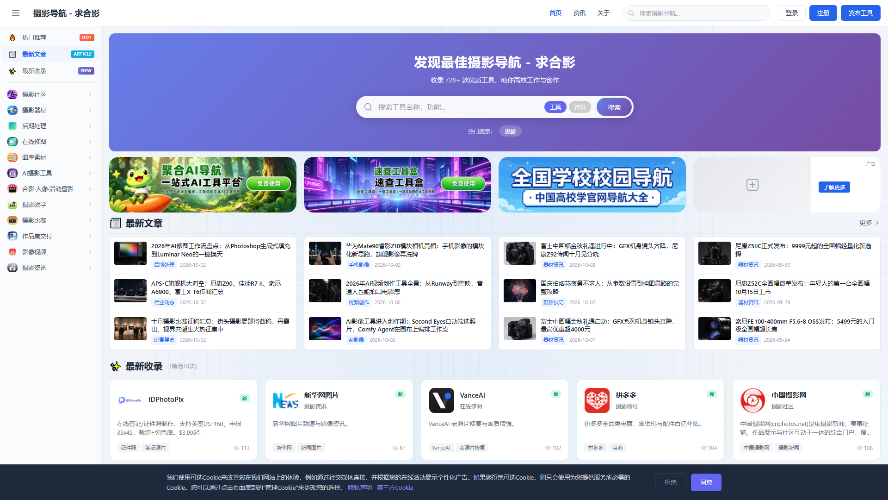Open the 资讯 nav item

[580, 13]
